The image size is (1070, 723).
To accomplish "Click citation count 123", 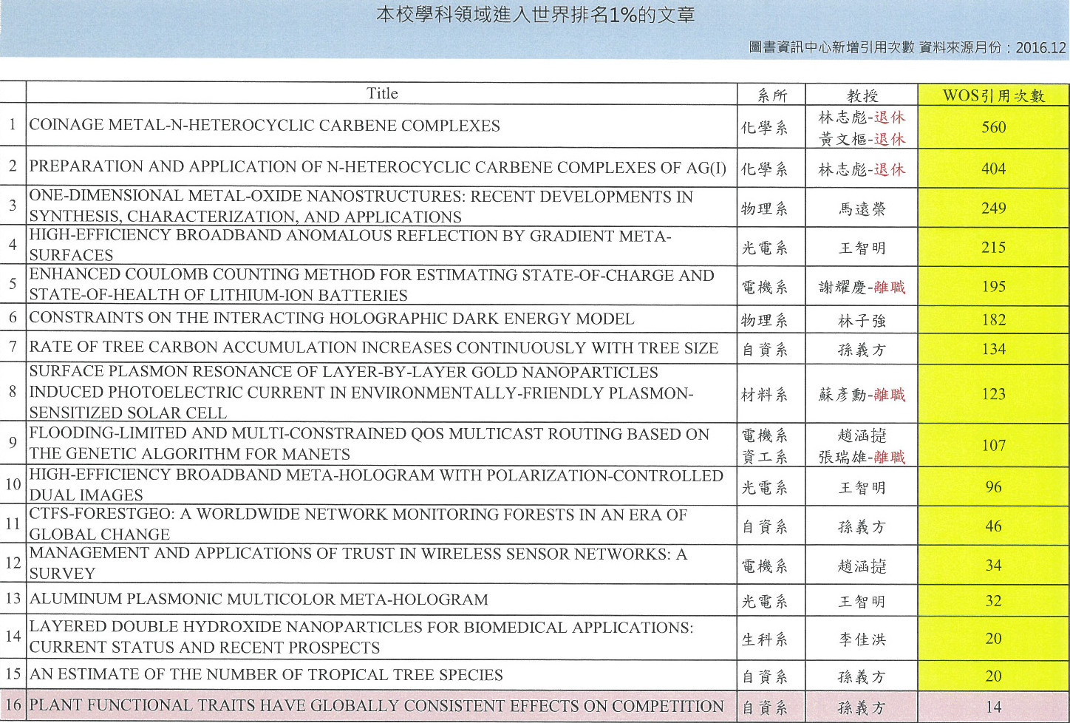I will [x=993, y=394].
